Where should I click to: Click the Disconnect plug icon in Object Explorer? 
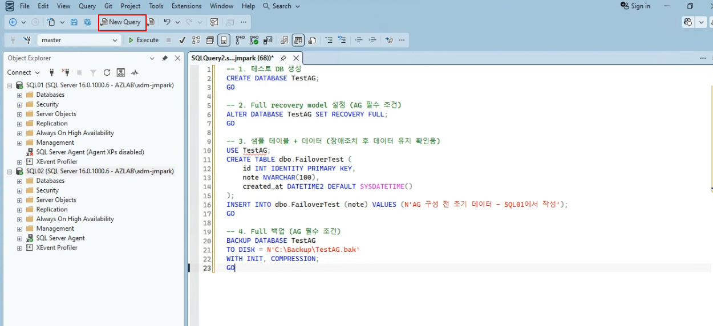point(66,72)
